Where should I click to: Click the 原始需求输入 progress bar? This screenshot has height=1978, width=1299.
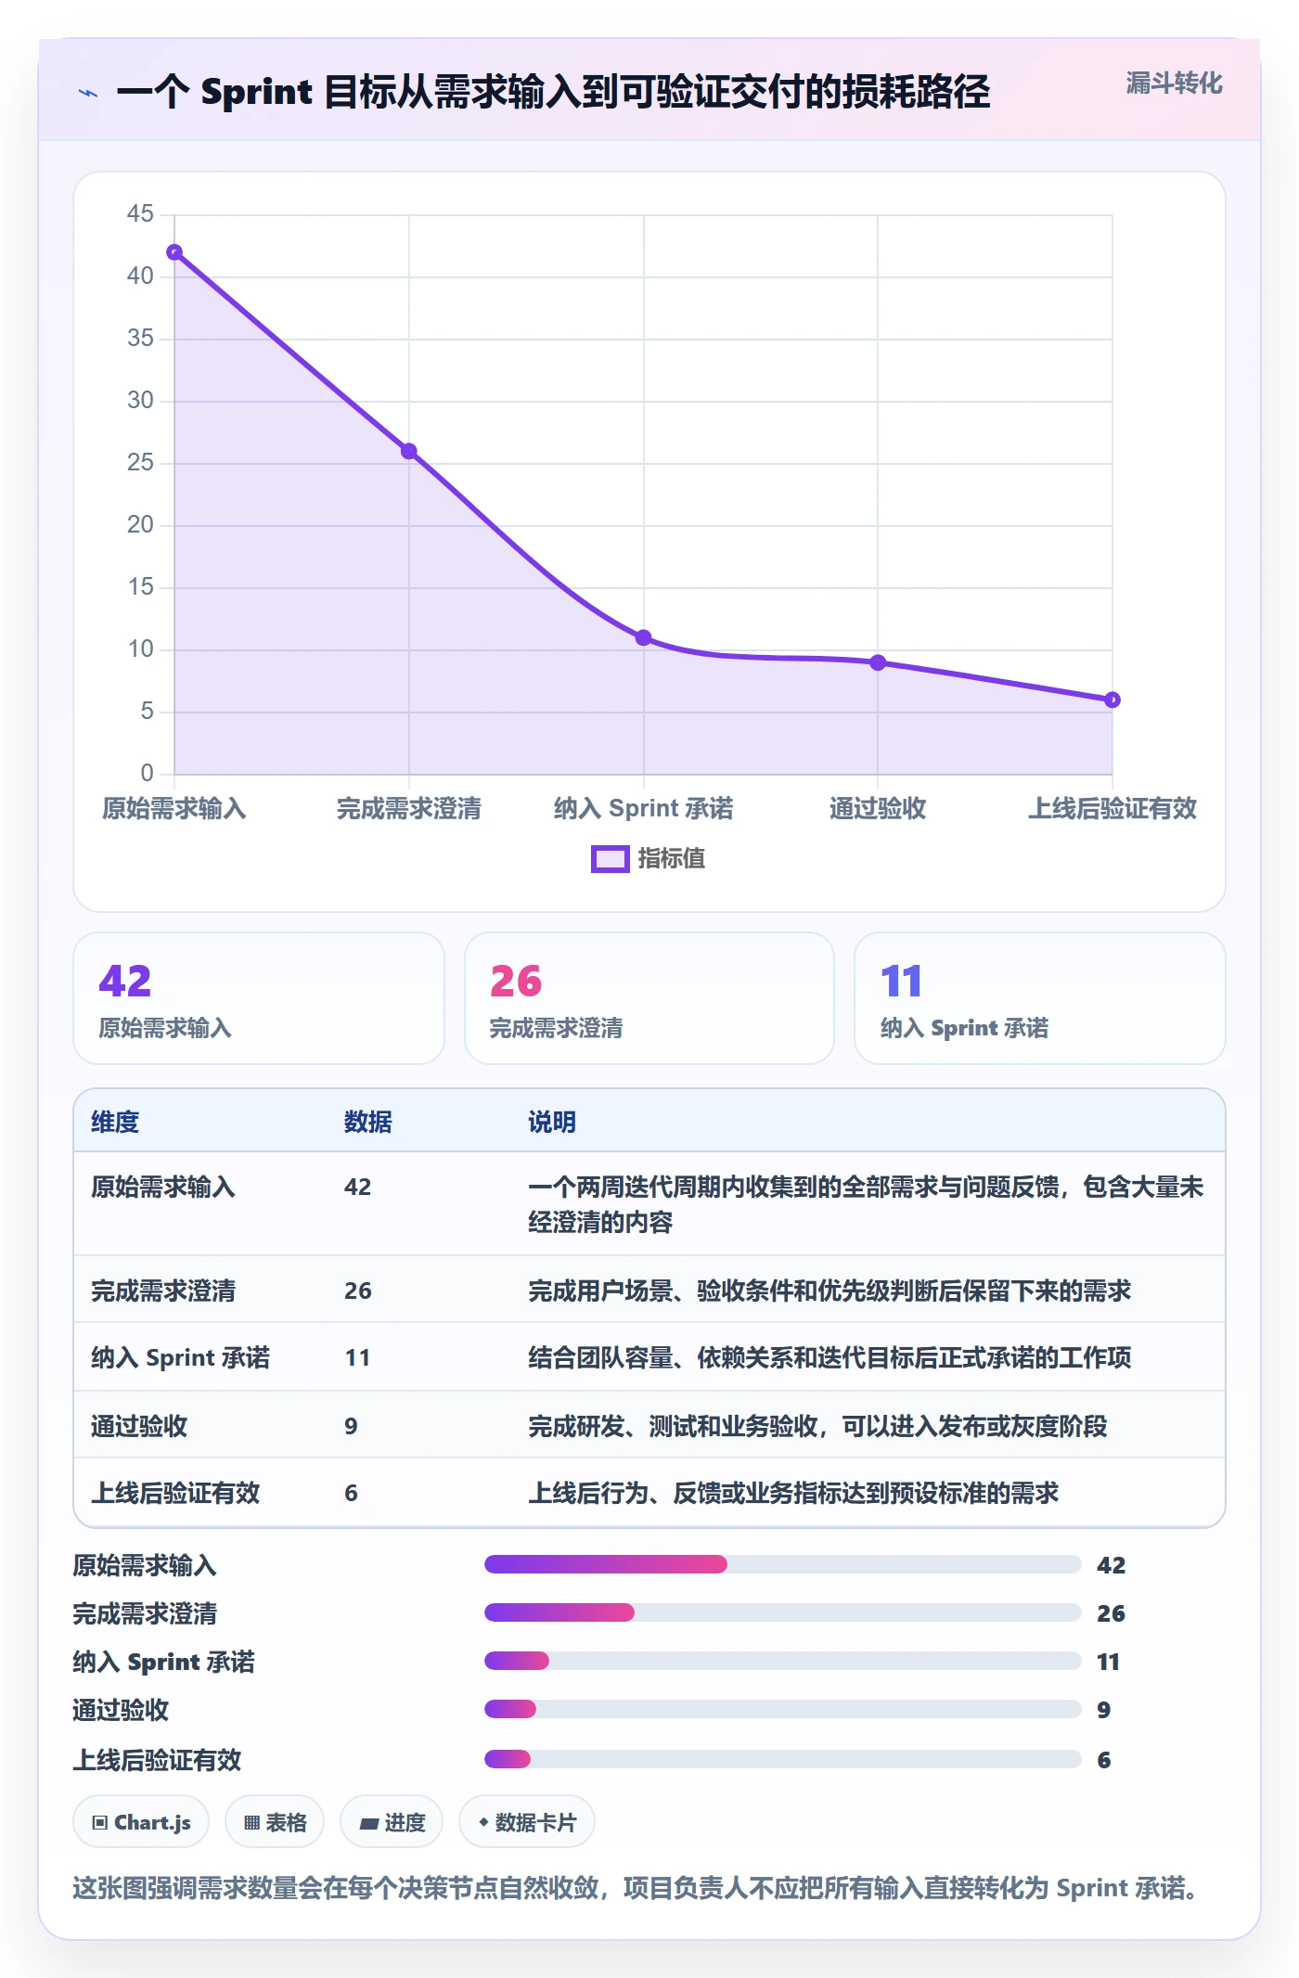(x=782, y=1565)
